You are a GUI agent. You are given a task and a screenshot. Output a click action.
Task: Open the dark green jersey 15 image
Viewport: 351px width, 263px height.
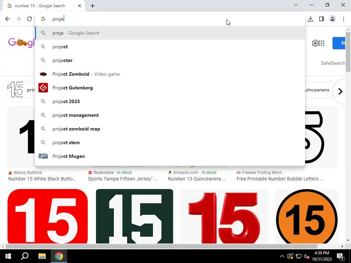[134, 216]
